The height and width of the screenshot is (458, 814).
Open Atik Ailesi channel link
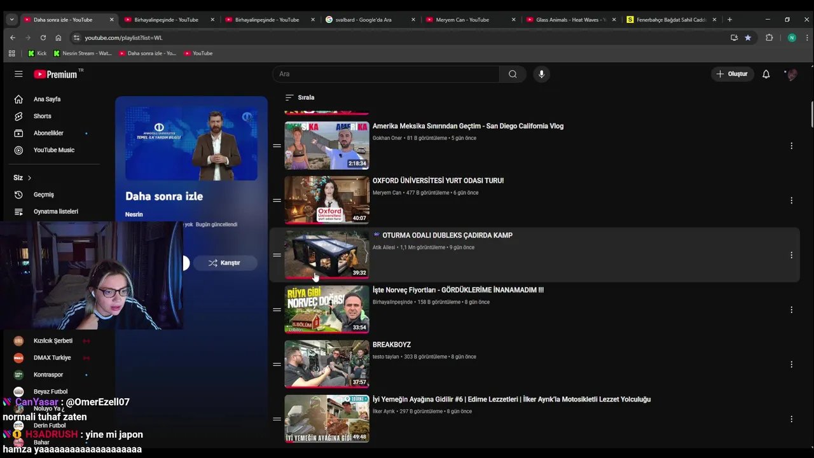[x=383, y=247]
